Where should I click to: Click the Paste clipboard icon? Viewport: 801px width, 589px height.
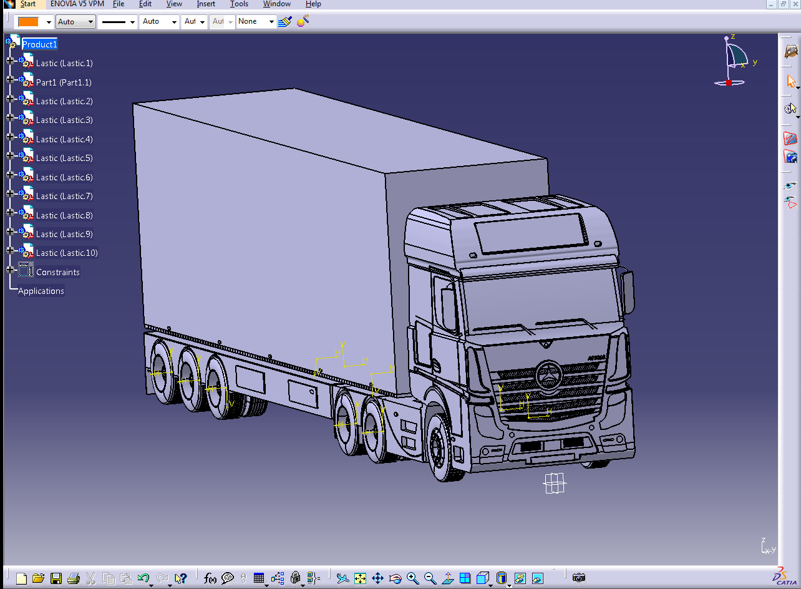(125, 578)
